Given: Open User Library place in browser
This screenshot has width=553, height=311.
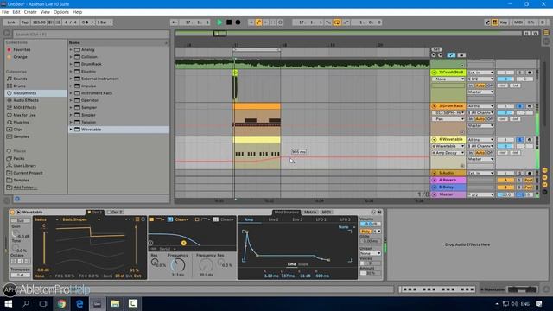Looking at the screenshot, I should [x=24, y=166].
